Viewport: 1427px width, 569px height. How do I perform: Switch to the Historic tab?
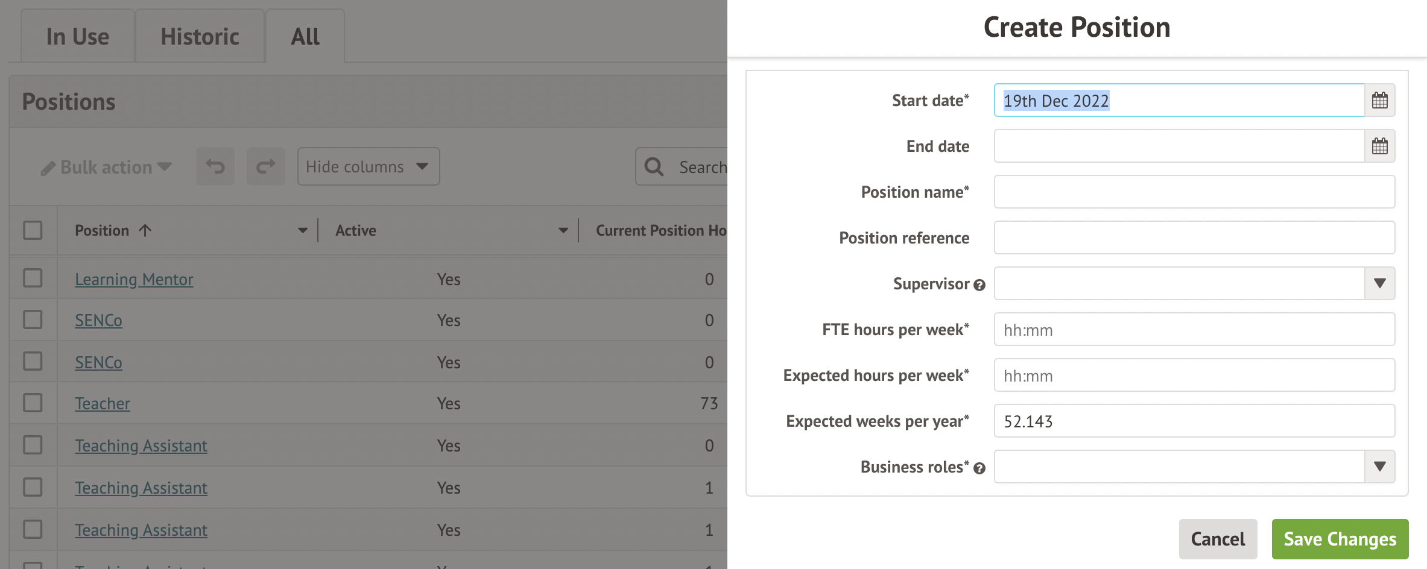[x=200, y=37]
